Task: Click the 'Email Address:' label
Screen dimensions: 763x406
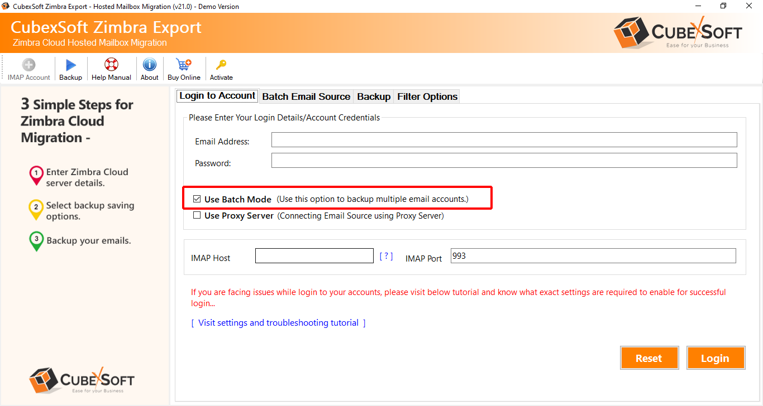Action: click(222, 142)
